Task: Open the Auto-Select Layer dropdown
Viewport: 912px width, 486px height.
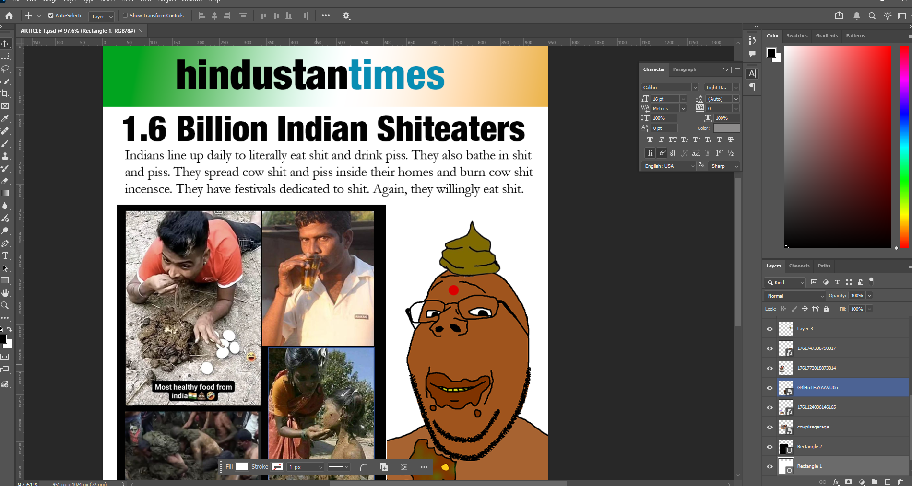Action: point(102,16)
